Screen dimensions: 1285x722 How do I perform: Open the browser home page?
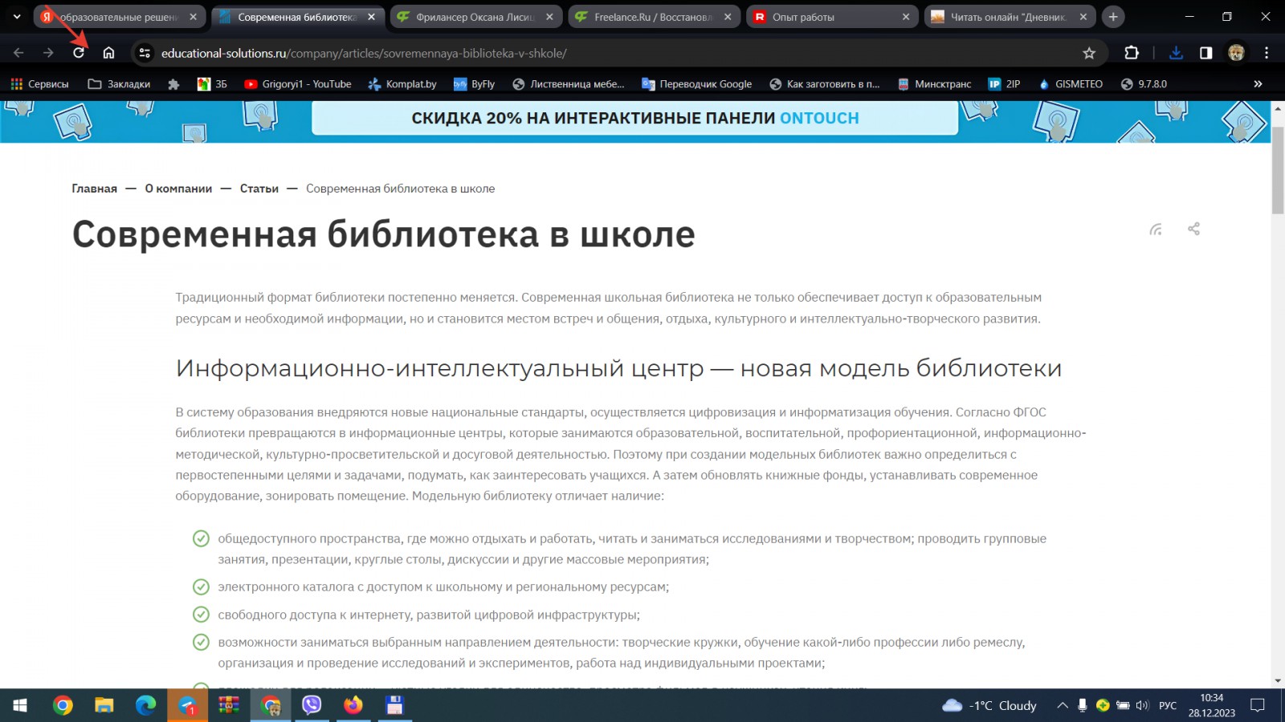[x=108, y=53]
